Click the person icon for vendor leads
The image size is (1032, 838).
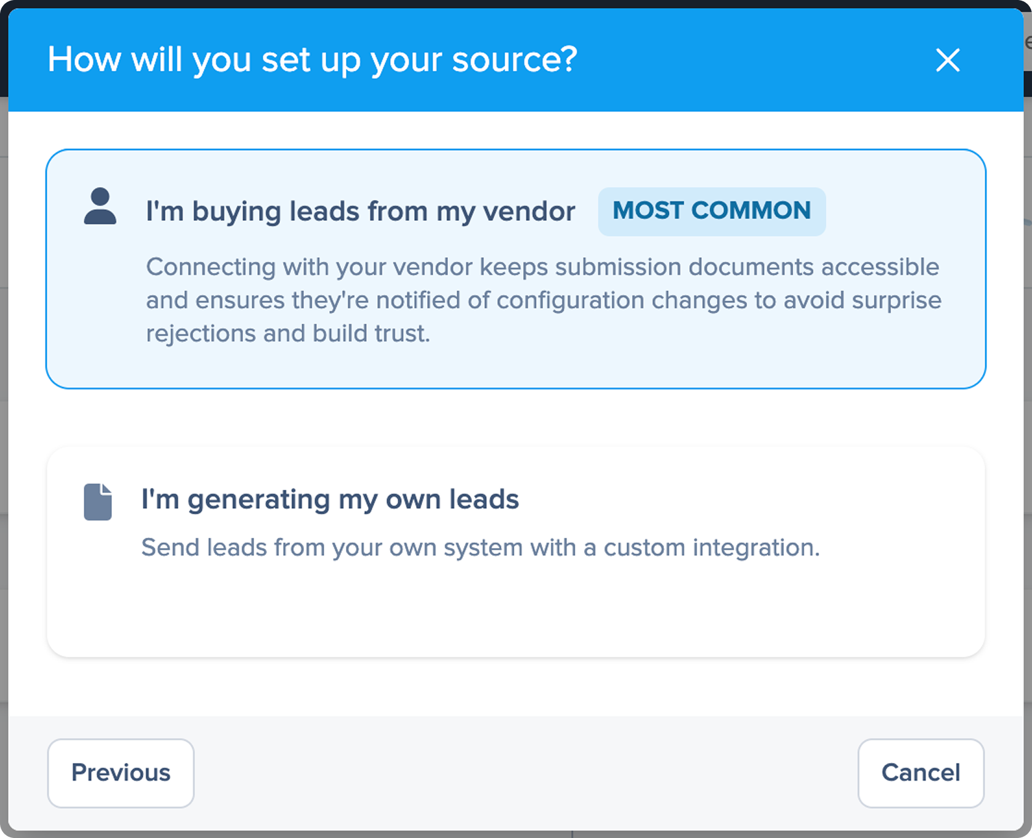100,207
